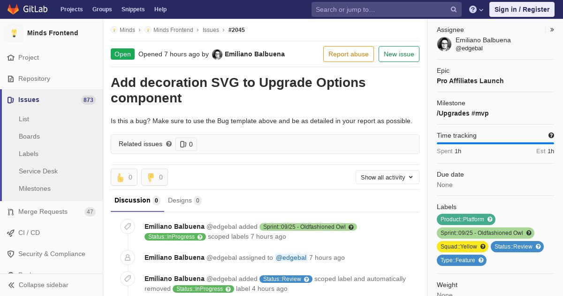Click the assigned-user icon in activity feed

tap(128, 257)
